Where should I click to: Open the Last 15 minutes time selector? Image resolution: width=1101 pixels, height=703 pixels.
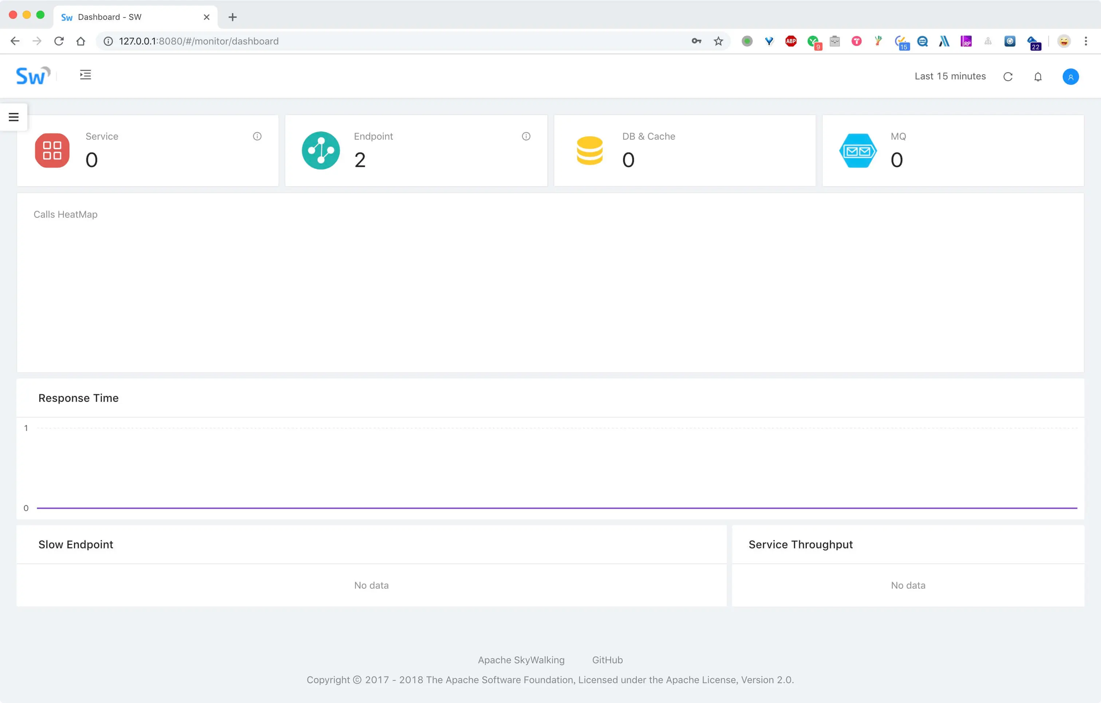click(x=950, y=76)
